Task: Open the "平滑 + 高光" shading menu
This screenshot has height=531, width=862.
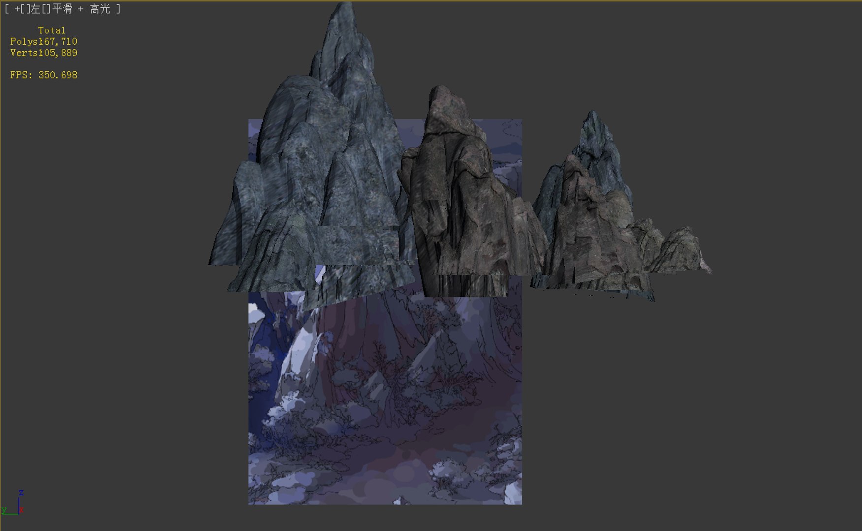Action: point(81,9)
